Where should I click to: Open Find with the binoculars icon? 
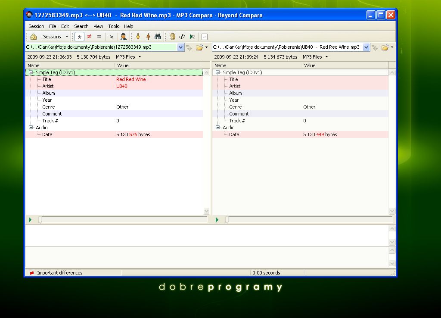pos(158,37)
